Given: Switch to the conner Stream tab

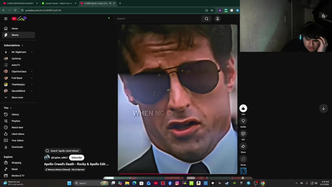Looking at the screenshot, I should [59, 3].
